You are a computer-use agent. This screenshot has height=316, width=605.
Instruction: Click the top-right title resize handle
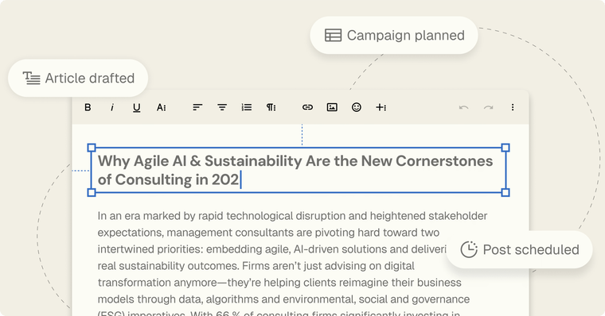(505, 148)
